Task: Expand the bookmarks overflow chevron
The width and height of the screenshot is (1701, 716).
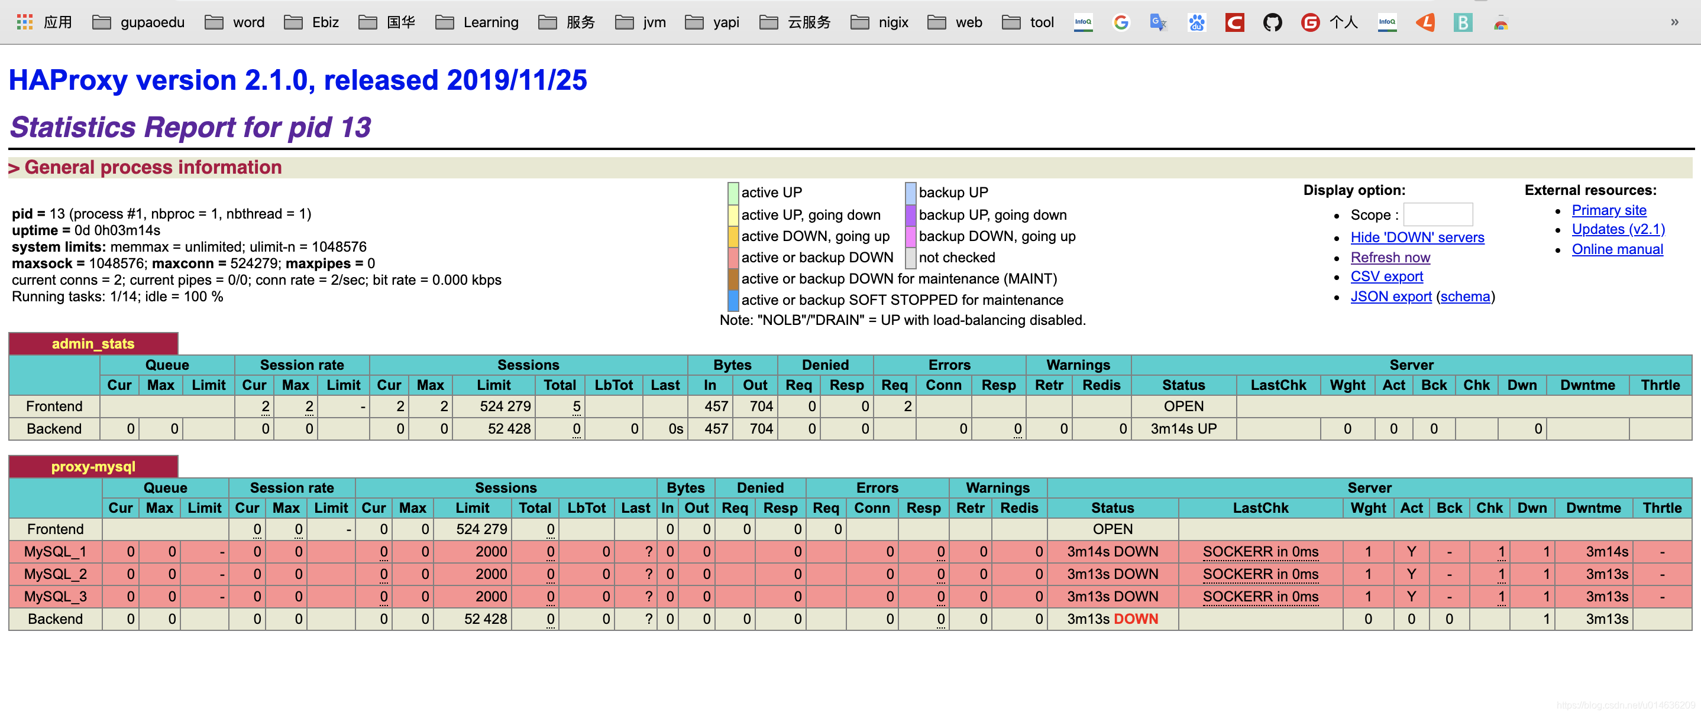Action: coord(1674,22)
